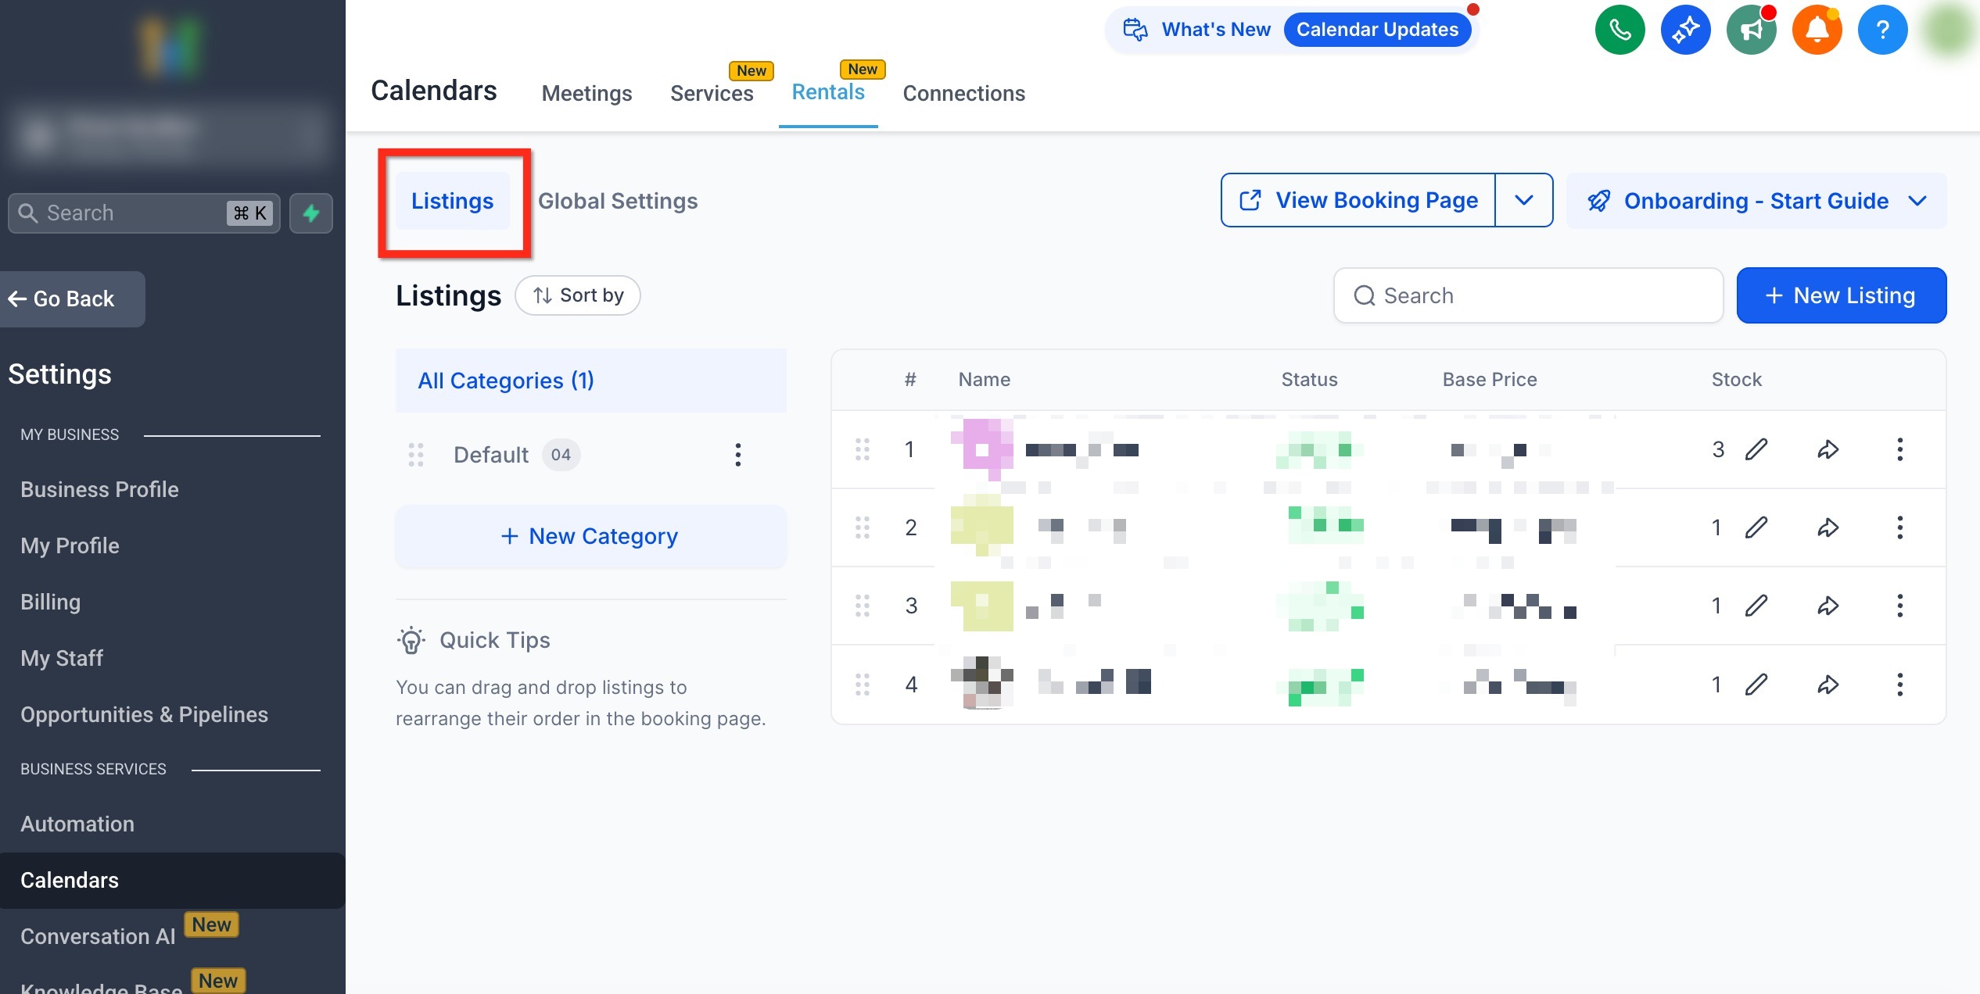Open three-dot menu for listing 4
This screenshot has height=994, width=1980.
tap(1899, 685)
